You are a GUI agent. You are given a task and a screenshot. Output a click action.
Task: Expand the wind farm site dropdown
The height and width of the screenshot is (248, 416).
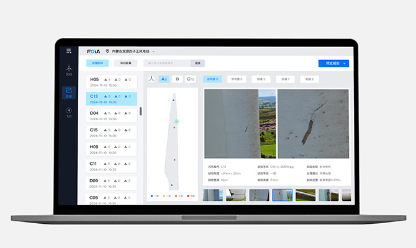pyautogui.click(x=153, y=51)
